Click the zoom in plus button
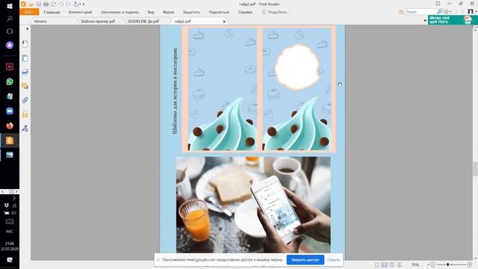 point(470,265)
